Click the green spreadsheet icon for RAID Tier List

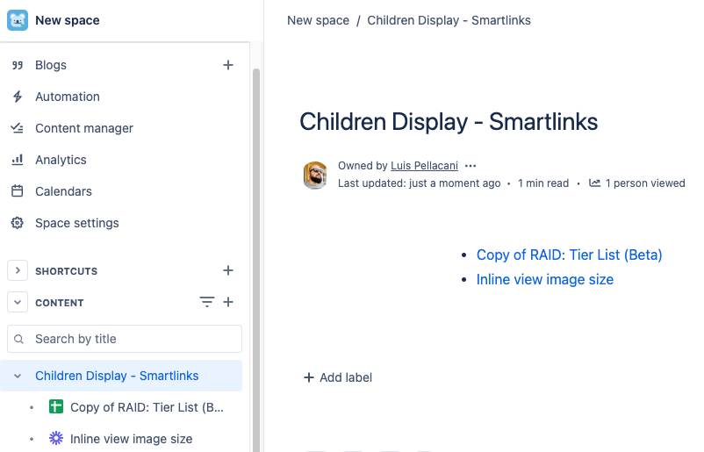point(56,406)
